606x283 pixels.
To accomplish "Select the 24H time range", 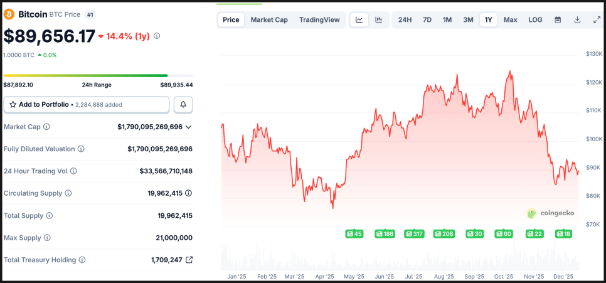I will (405, 19).
